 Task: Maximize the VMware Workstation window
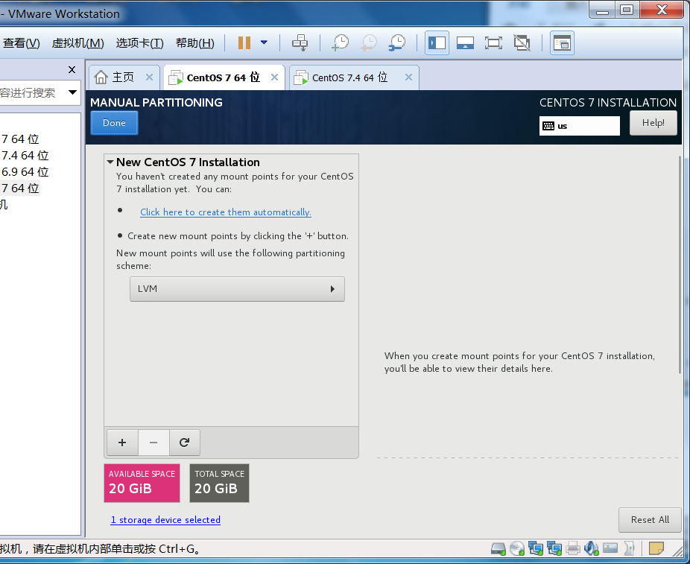click(627, 10)
